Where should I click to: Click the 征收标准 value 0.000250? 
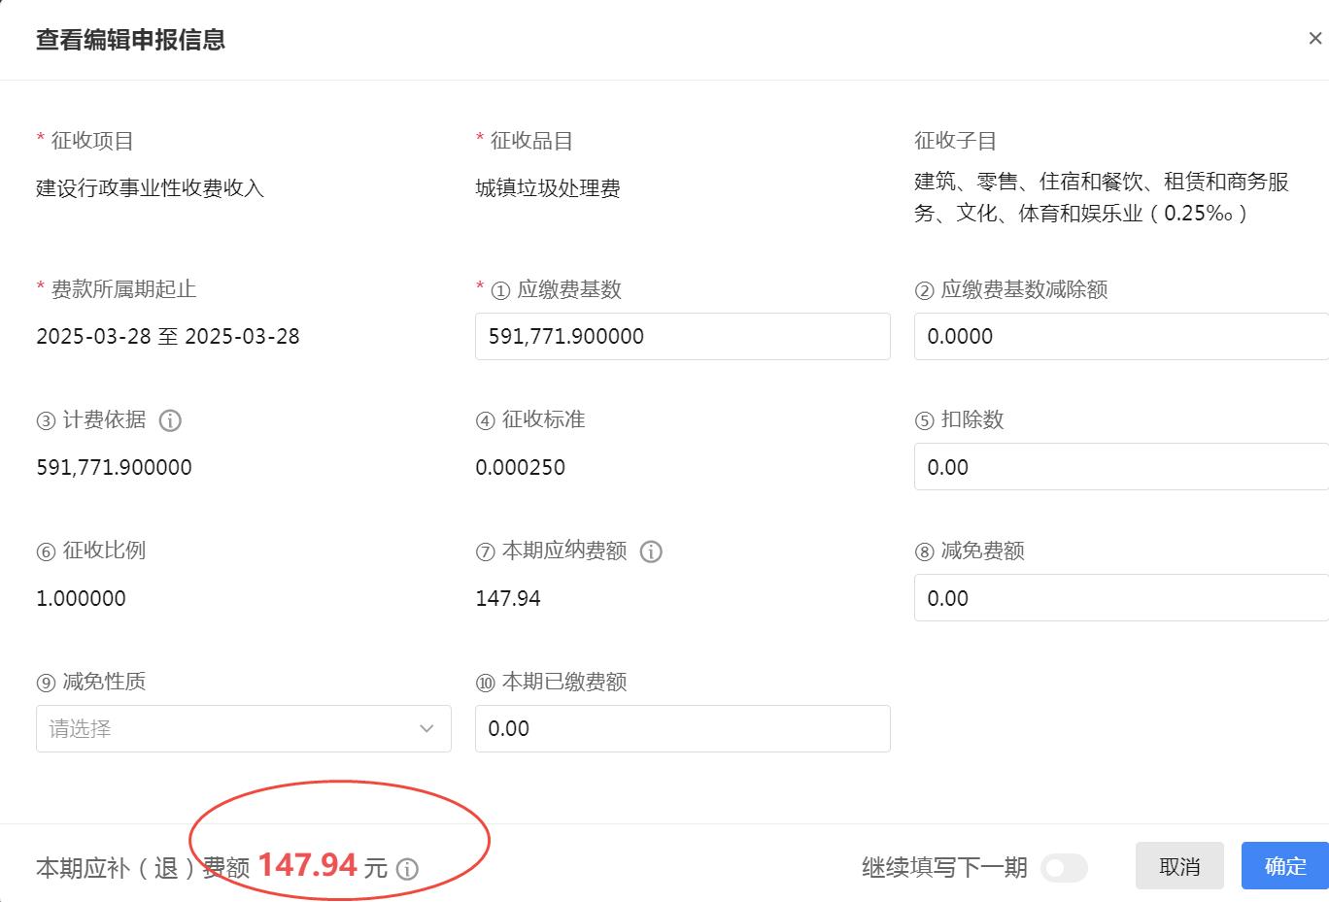point(520,467)
